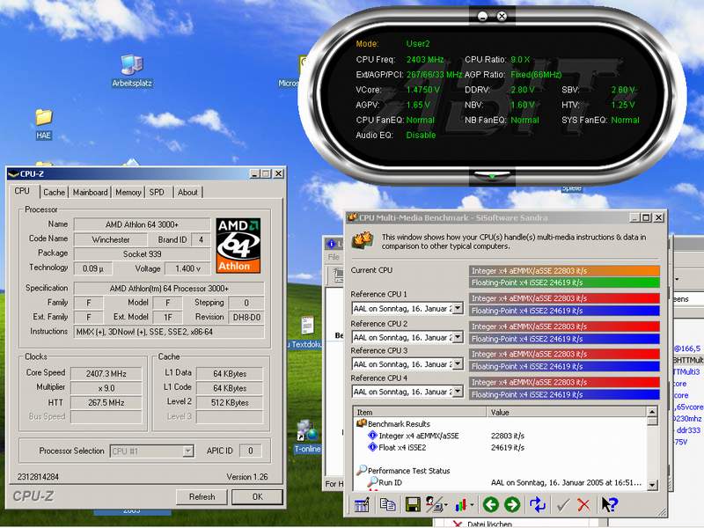Viewport: 704px width, 528px height.
Task: Click the Core Speed 2407.3 MHz field
Action: pos(106,373)
